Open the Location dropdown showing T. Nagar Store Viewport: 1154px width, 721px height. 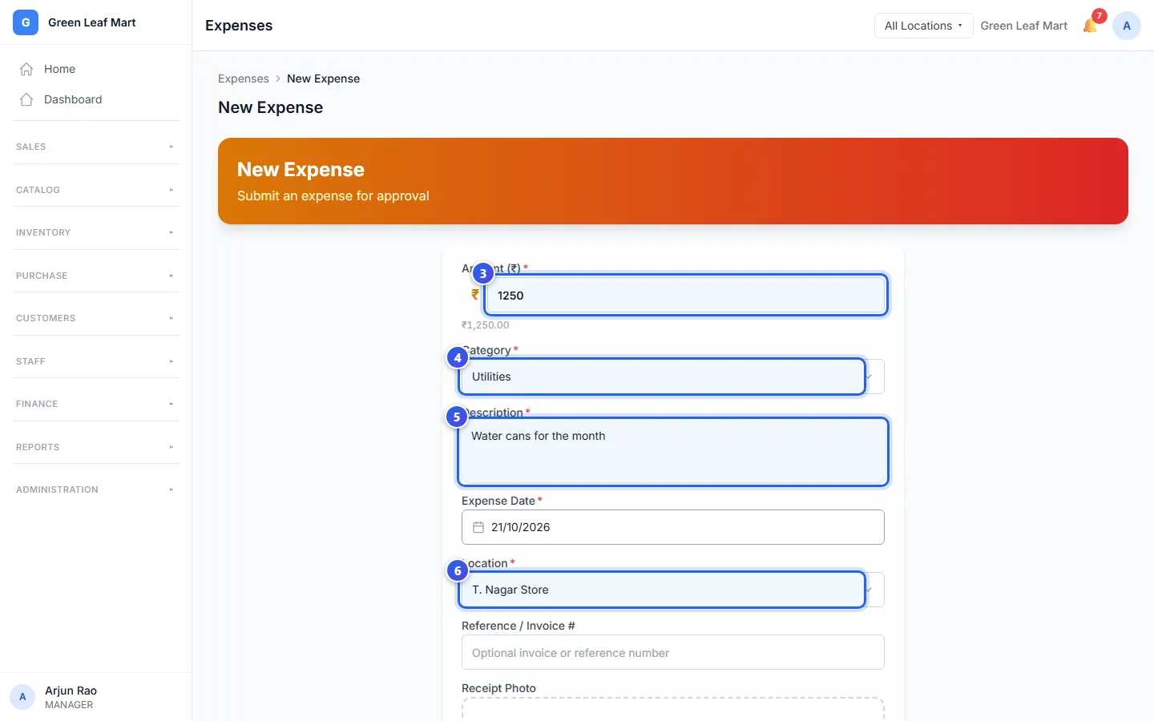pos(673,590)
